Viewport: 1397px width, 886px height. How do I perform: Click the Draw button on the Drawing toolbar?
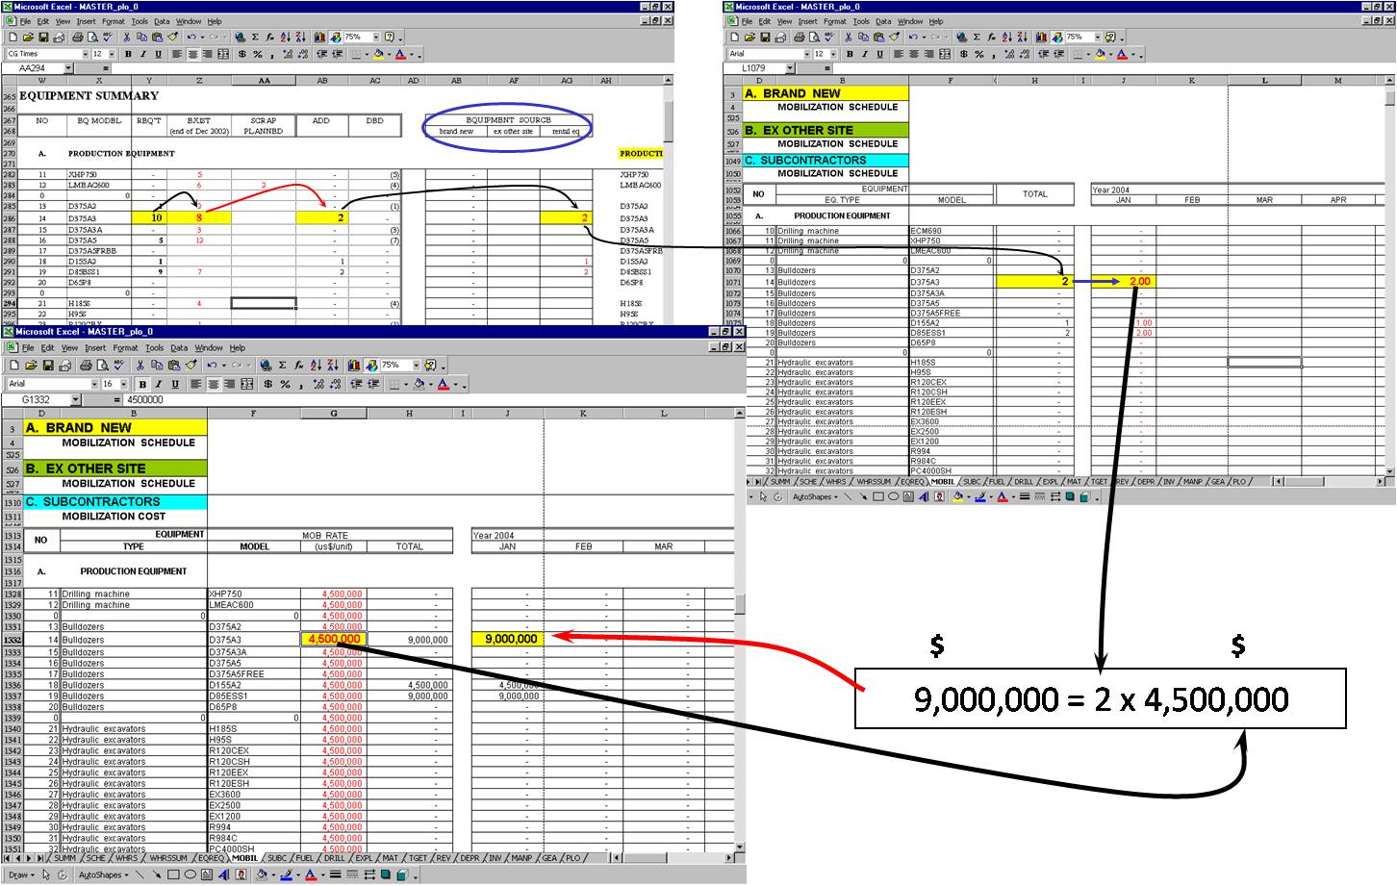[x=18, y=874]
